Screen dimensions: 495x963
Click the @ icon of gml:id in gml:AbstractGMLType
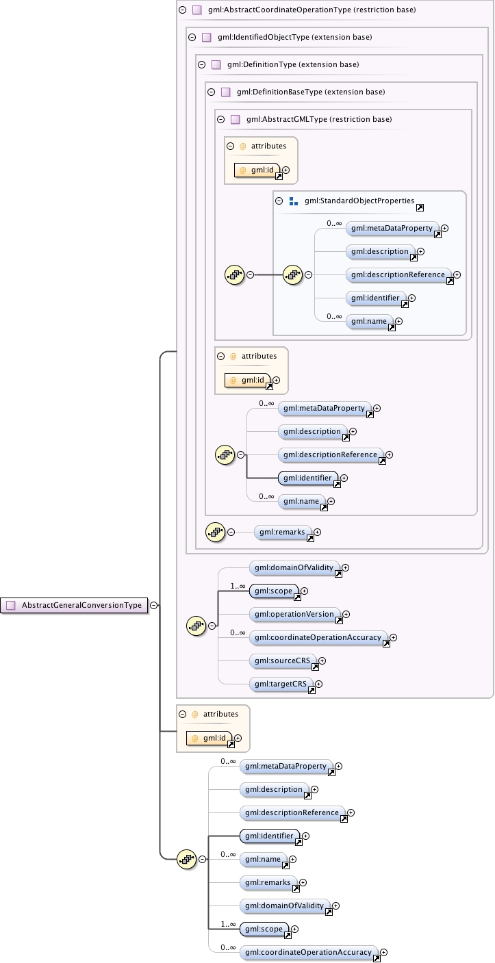tap(242, 170)
